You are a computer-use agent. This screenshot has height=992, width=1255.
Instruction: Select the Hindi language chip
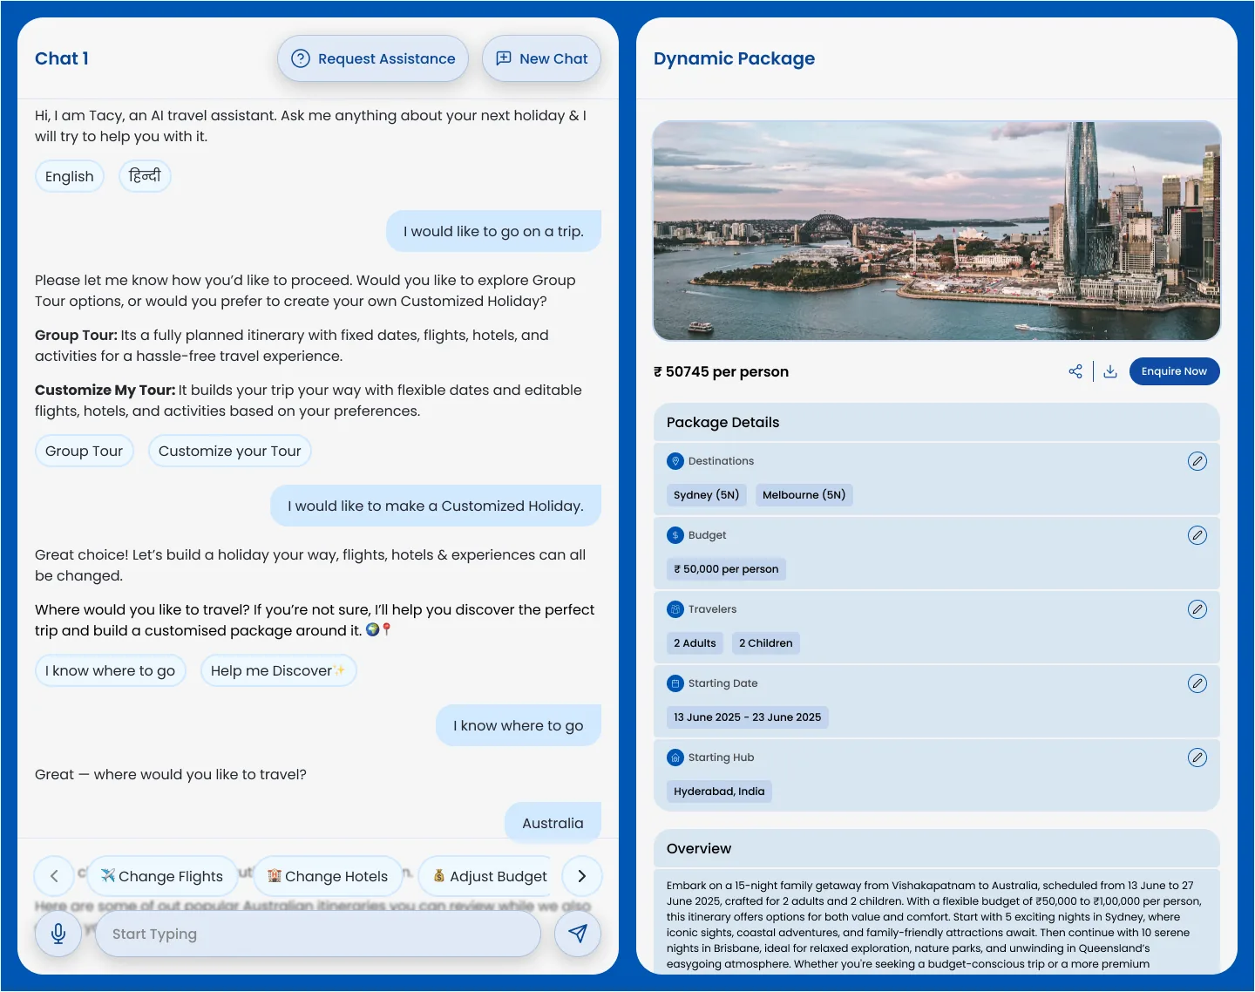145,176
